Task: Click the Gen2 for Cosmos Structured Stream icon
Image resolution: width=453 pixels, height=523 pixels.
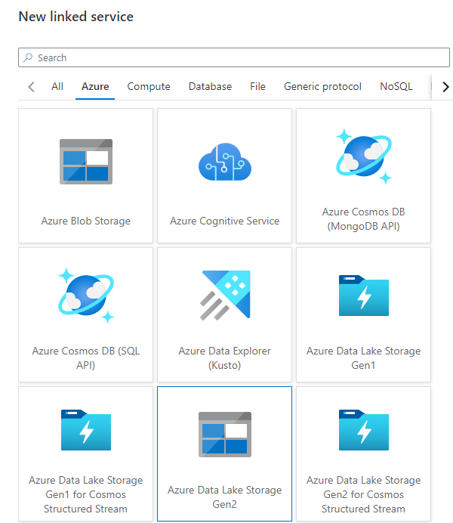Action: [x=364, y=430]
